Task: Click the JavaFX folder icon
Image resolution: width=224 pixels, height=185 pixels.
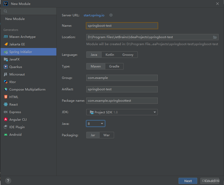Action: 6,59
